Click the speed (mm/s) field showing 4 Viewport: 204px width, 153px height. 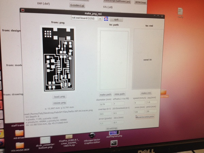pyautogui.click(x=139, y=103)
